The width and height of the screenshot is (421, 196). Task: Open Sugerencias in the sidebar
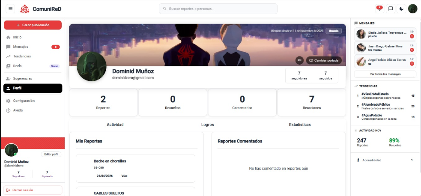pyautogui.click(x=33, y=79)
